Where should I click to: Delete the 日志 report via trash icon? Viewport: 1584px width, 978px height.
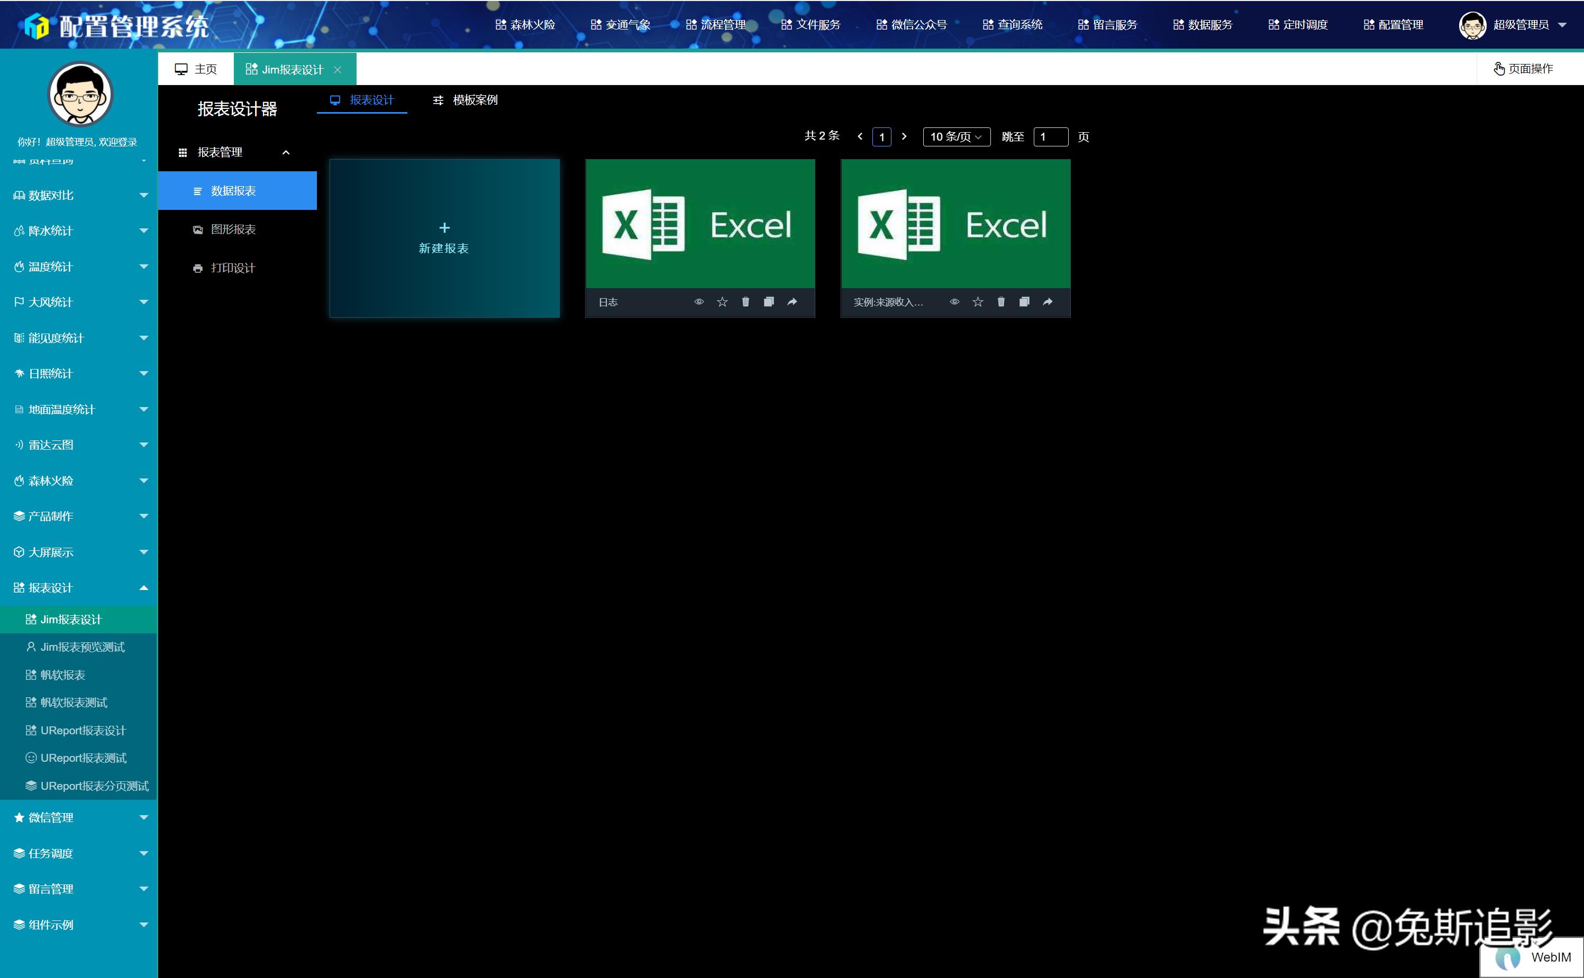745,302
